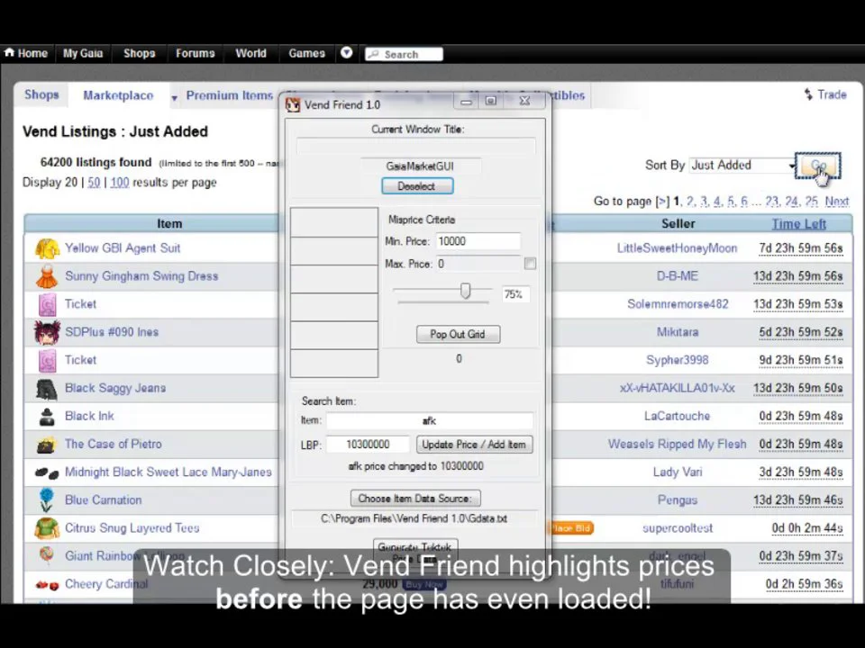Click the 75% misprice threshold slider handle

click(466, 291)
